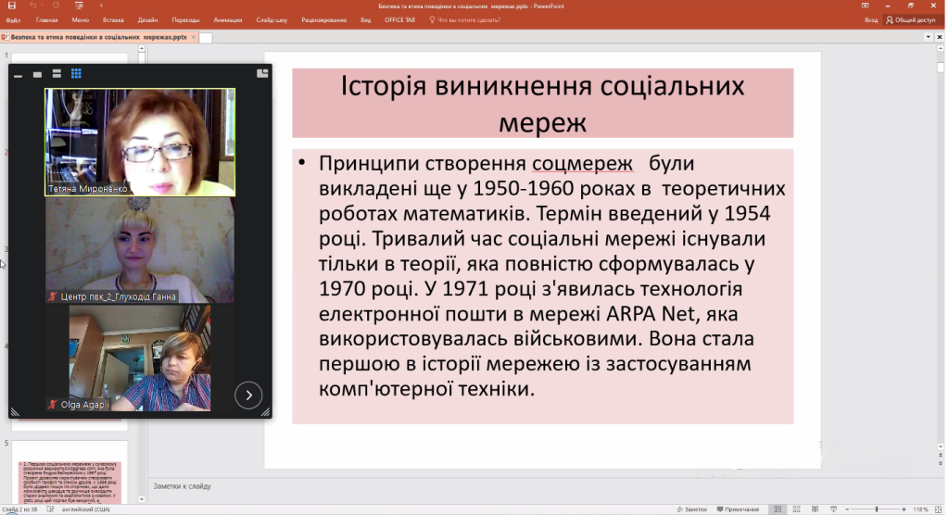Exit minimized video mode icon
The width and height of the screenshot is (949, 515).
[x=262, y=73]
